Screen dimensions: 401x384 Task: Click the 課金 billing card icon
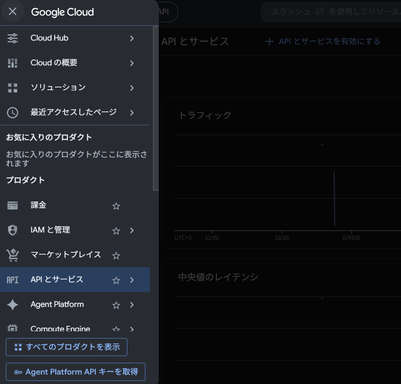tap(13, 206)
